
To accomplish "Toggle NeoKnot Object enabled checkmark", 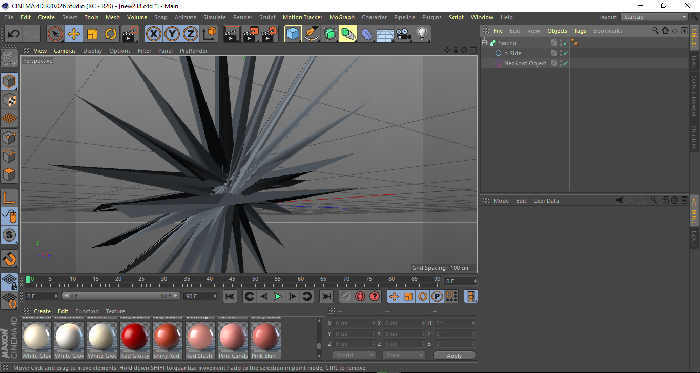I will (565, 63).
